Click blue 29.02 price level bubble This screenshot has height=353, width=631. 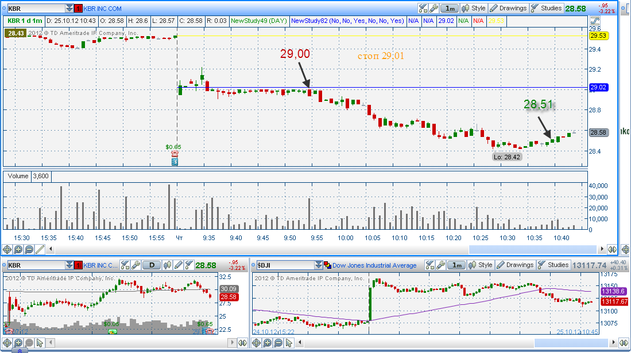(x=598, y=87)
